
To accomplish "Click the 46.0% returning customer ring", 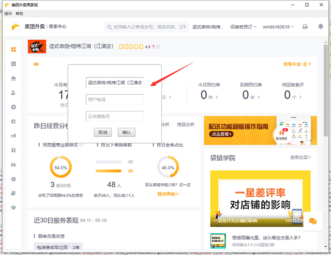I will (168, 167).
